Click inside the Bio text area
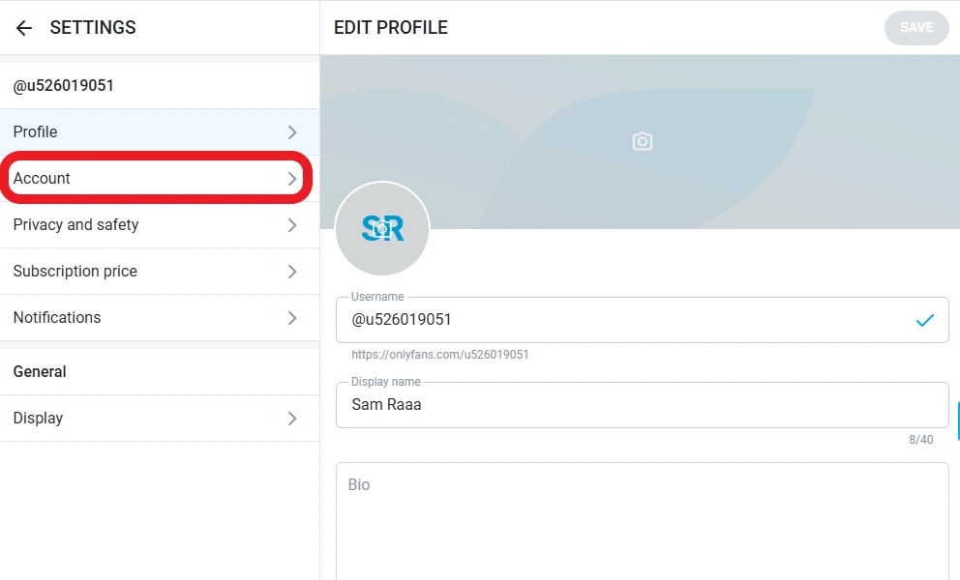Screen dimensions: 960x580 pyautogui.click(x=642, y=522)
